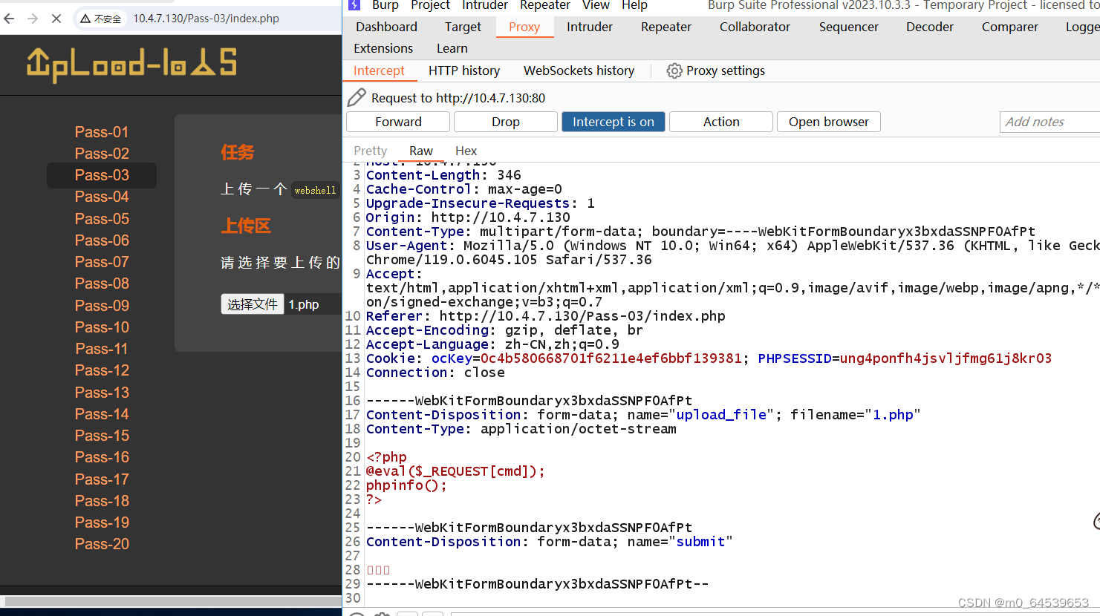Viewport: 1100px width, 616px height.
Task: Open Pass-10 in the sidebar
Action: (102, 327)
